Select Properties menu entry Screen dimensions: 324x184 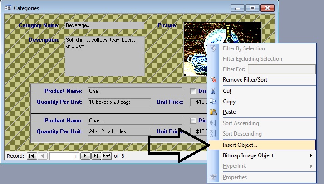(x=262, y=177)
